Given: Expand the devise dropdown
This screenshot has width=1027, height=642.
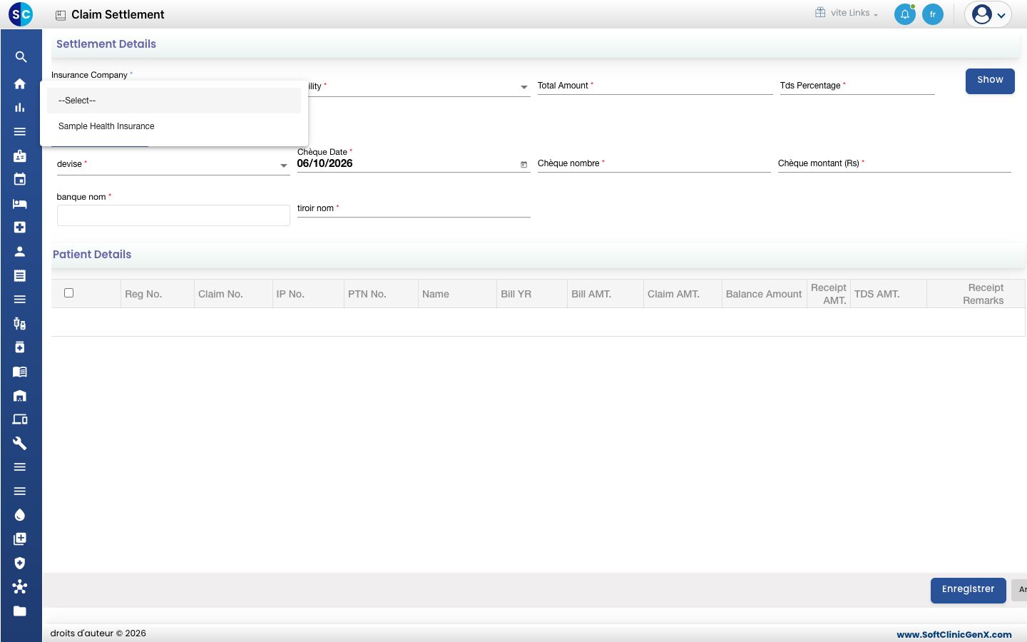Looking at the screenshot, I should click(x=283, y=165).
